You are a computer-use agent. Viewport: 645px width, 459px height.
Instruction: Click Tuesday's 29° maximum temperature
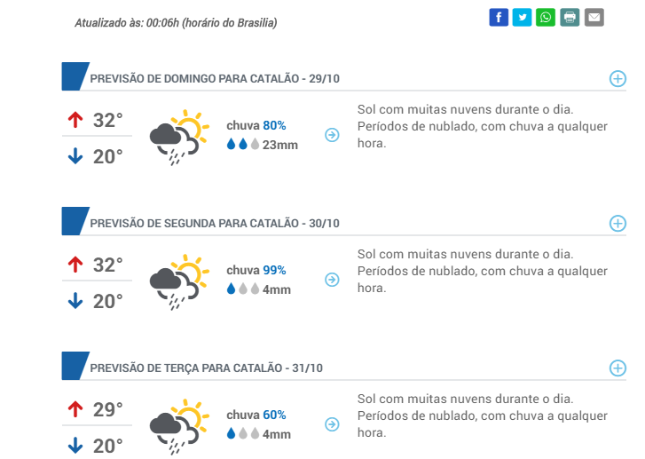107,409
